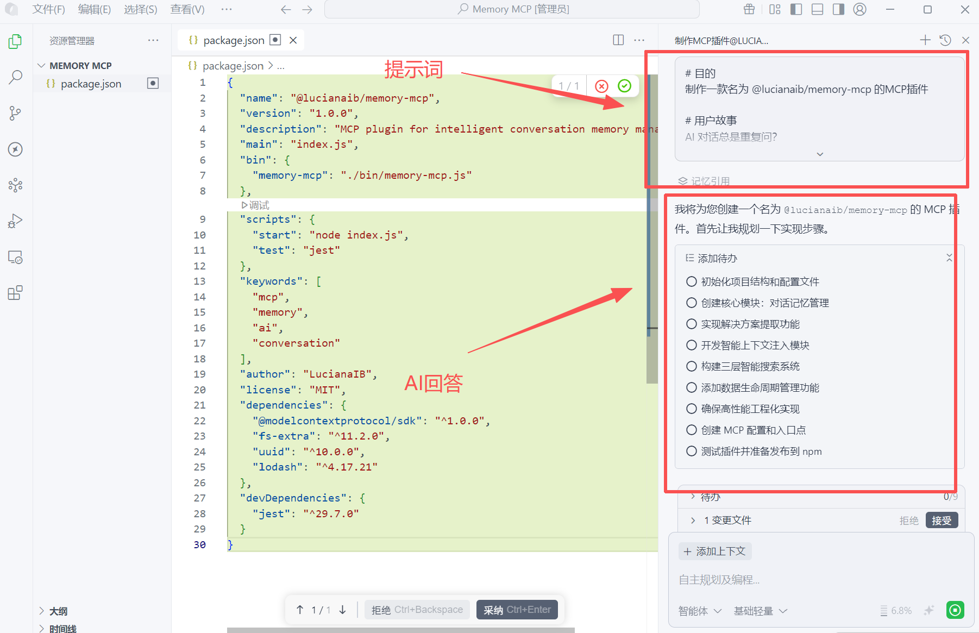The height and width of the screenshot is (633, 979).
Task: Select the package.json editor tab
Action: (234, 40)
